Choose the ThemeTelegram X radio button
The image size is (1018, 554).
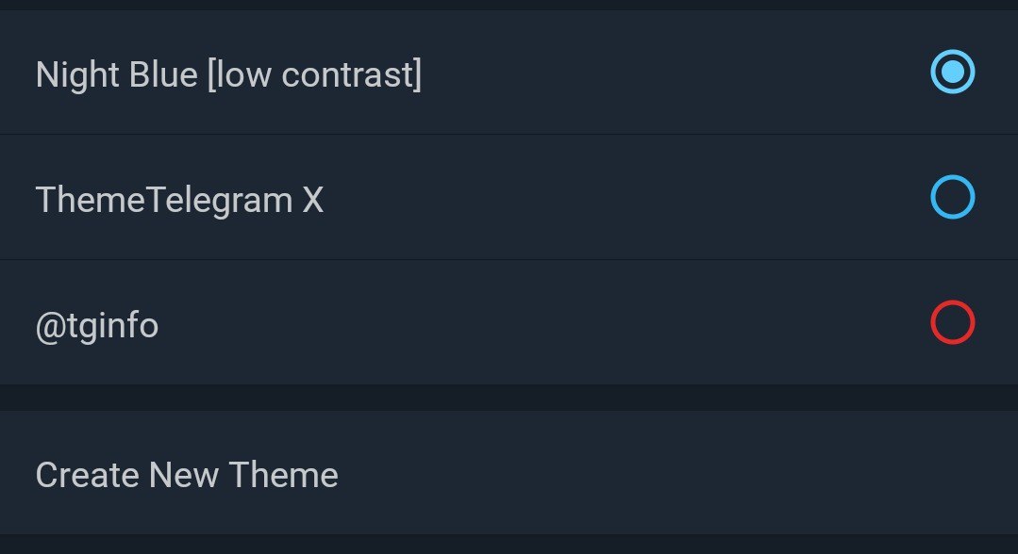[x=952, y=198]
